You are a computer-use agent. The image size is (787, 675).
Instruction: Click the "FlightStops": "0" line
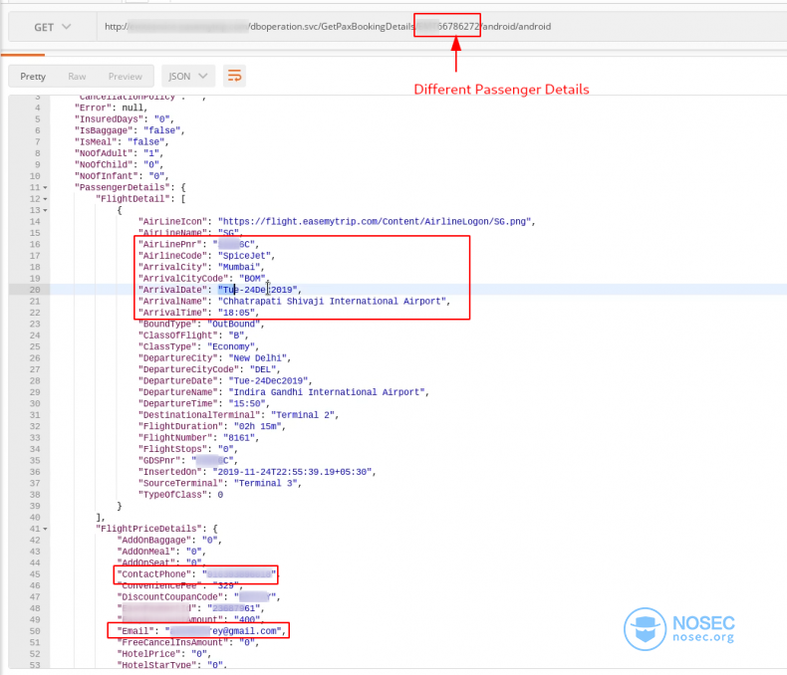tap(187, 449)
